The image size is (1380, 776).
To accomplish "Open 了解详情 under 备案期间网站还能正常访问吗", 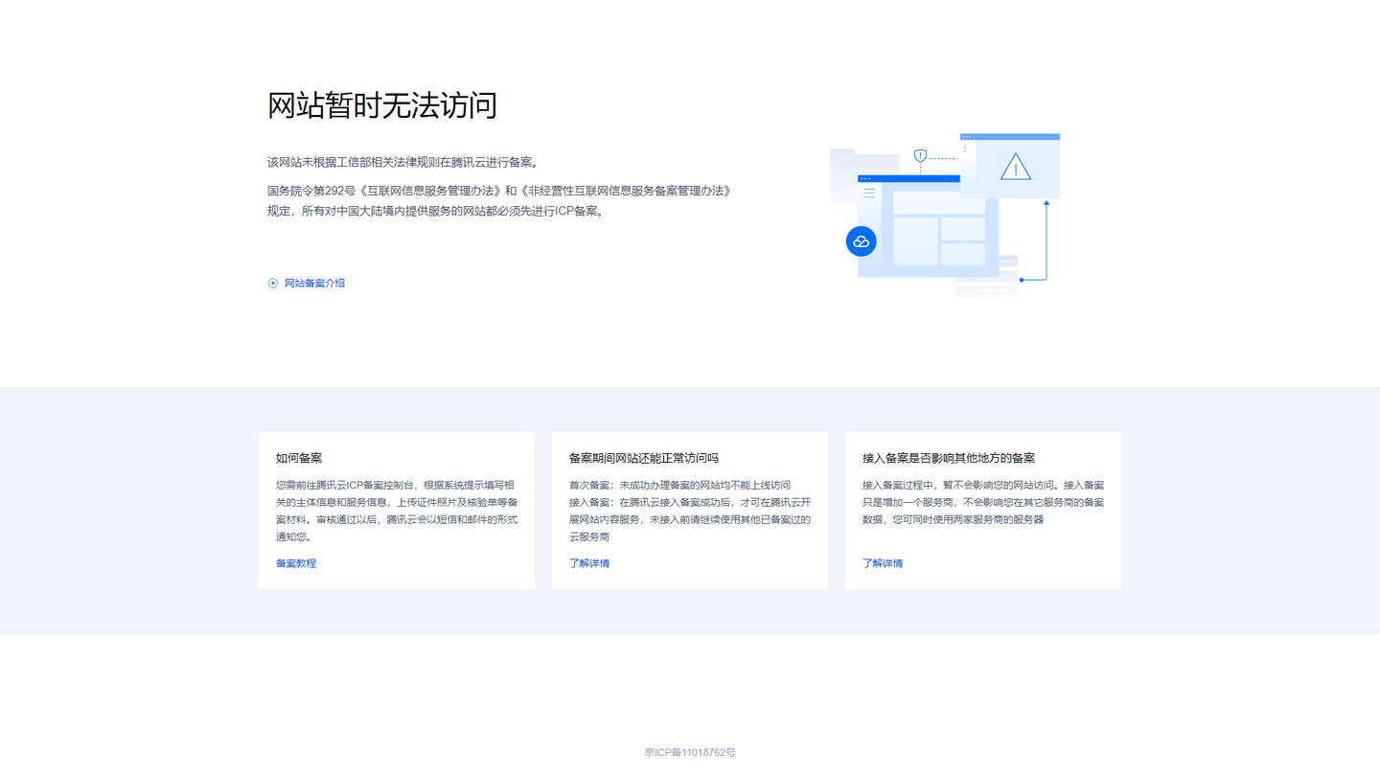I will (589, 563).
